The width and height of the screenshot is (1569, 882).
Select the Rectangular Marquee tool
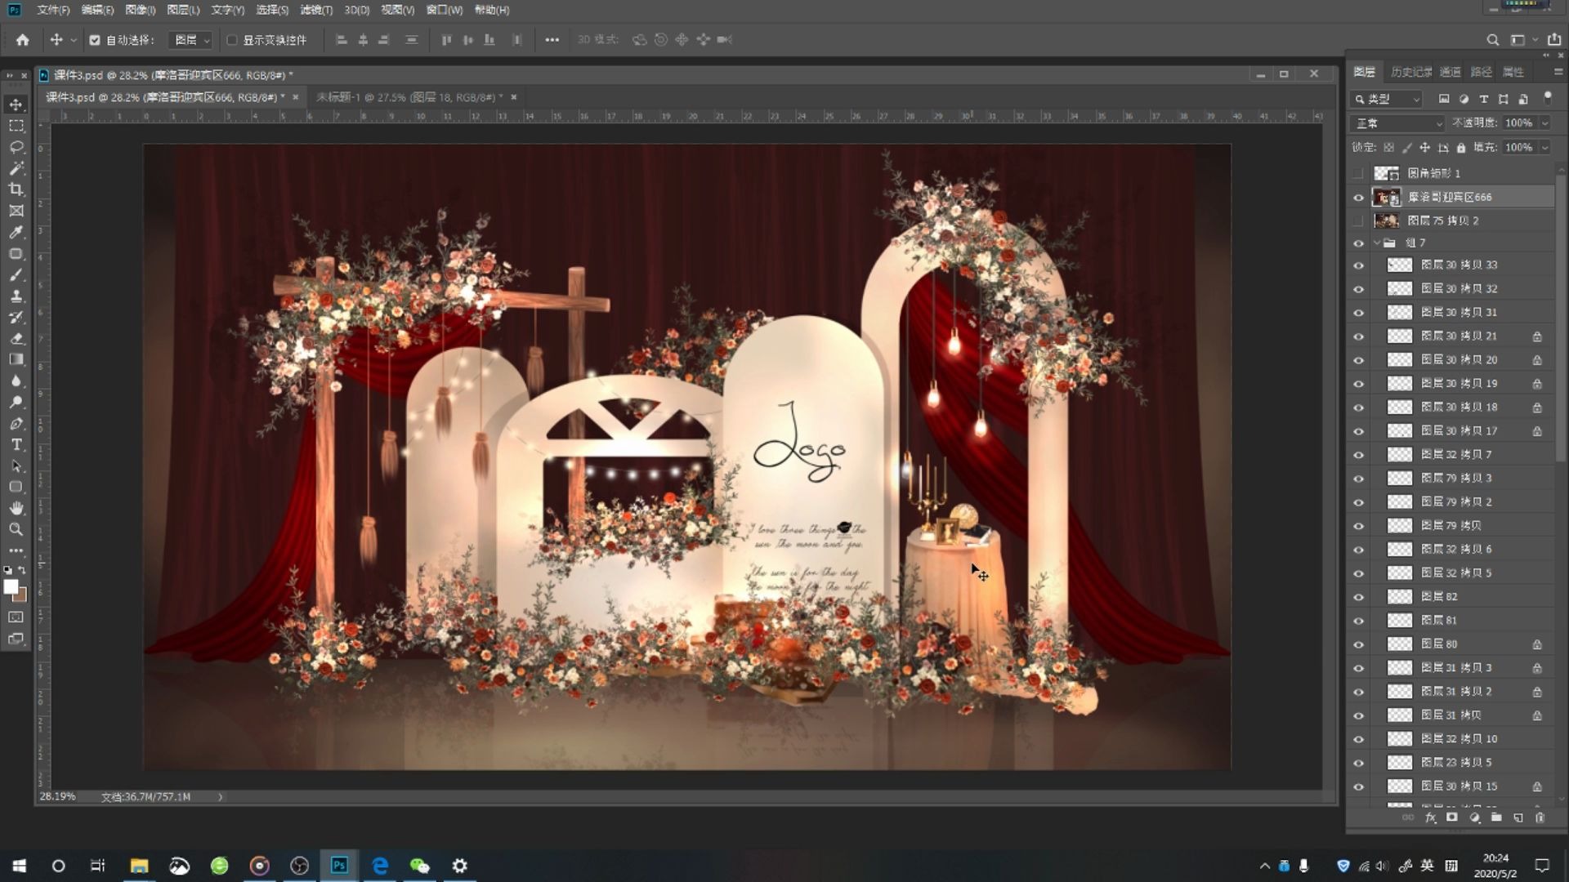click(16, 126)
